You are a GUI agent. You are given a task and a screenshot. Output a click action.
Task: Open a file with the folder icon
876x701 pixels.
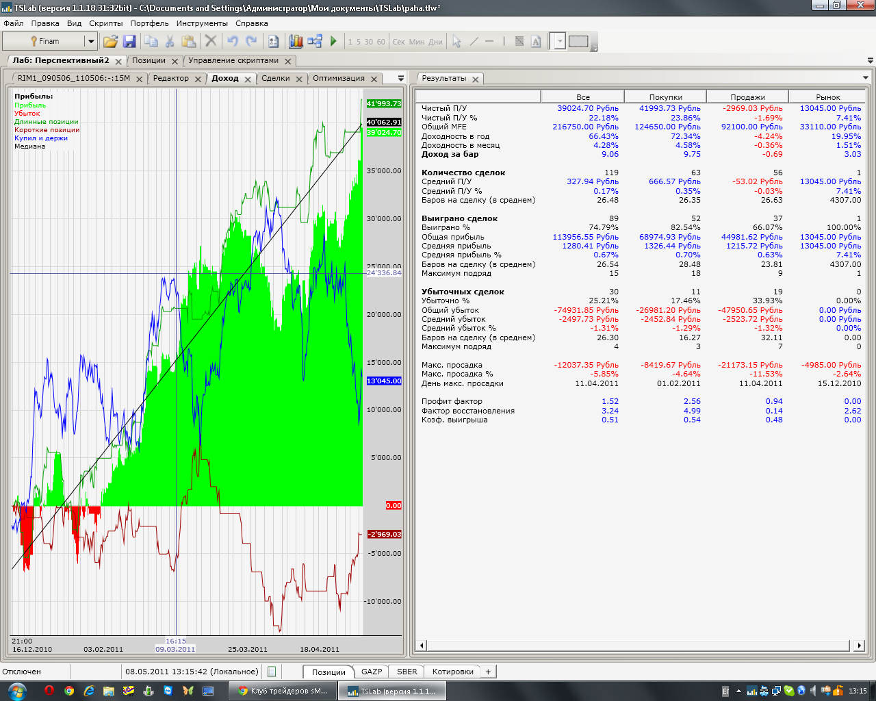[x=110, y=42]
